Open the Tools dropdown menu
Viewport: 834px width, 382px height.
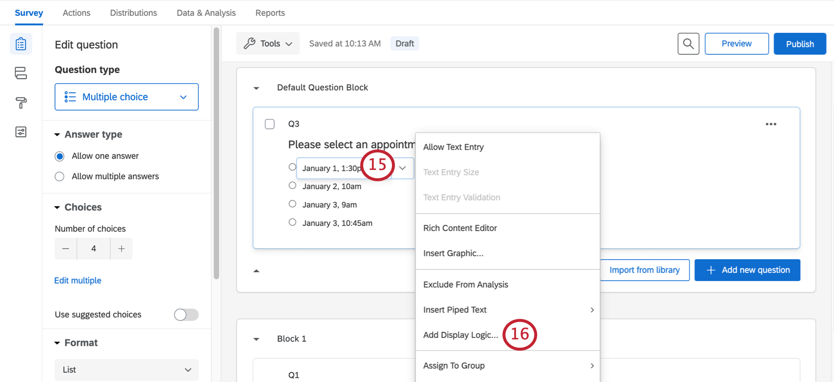[268, 44]
